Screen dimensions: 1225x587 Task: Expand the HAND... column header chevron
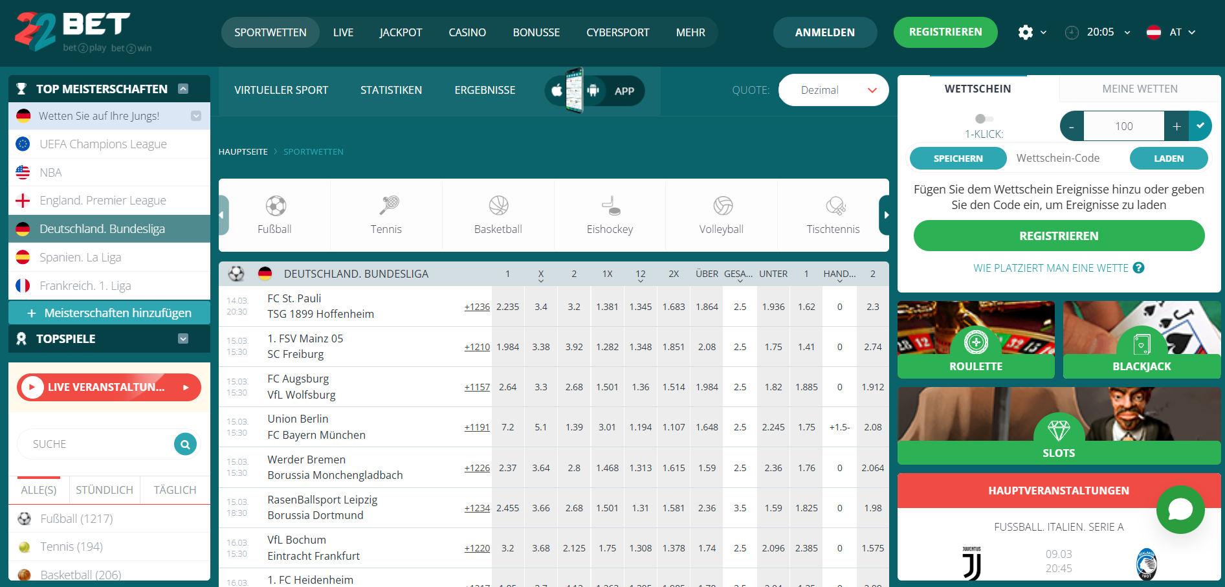pyautogui.click(x=839, y=281)
